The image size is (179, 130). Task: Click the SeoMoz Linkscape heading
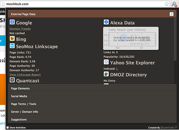click(x=37, y=47)
